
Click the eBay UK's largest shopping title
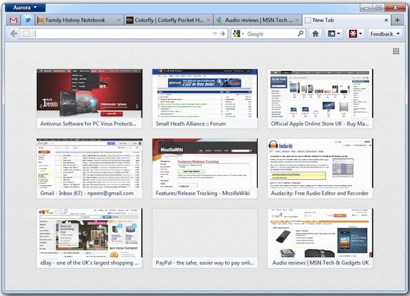pos(90,263)
